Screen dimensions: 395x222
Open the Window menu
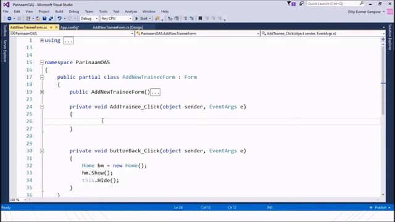click(149, 12)
